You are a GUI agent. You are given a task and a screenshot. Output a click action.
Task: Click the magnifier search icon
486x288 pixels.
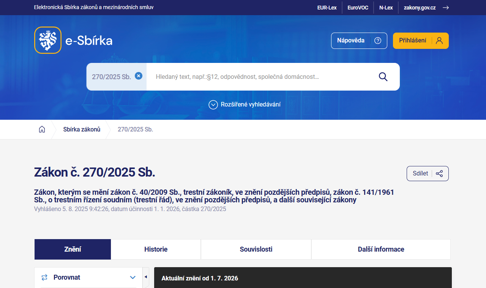383,77
